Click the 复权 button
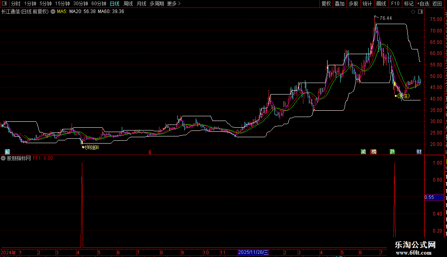 (x=326, y=4)
